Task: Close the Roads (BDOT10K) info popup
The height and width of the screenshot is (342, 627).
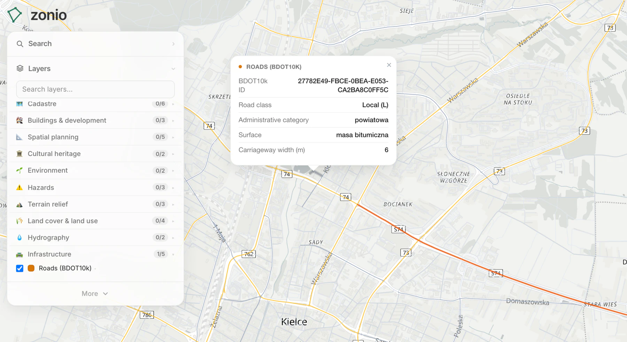Action: pos(389,65)
